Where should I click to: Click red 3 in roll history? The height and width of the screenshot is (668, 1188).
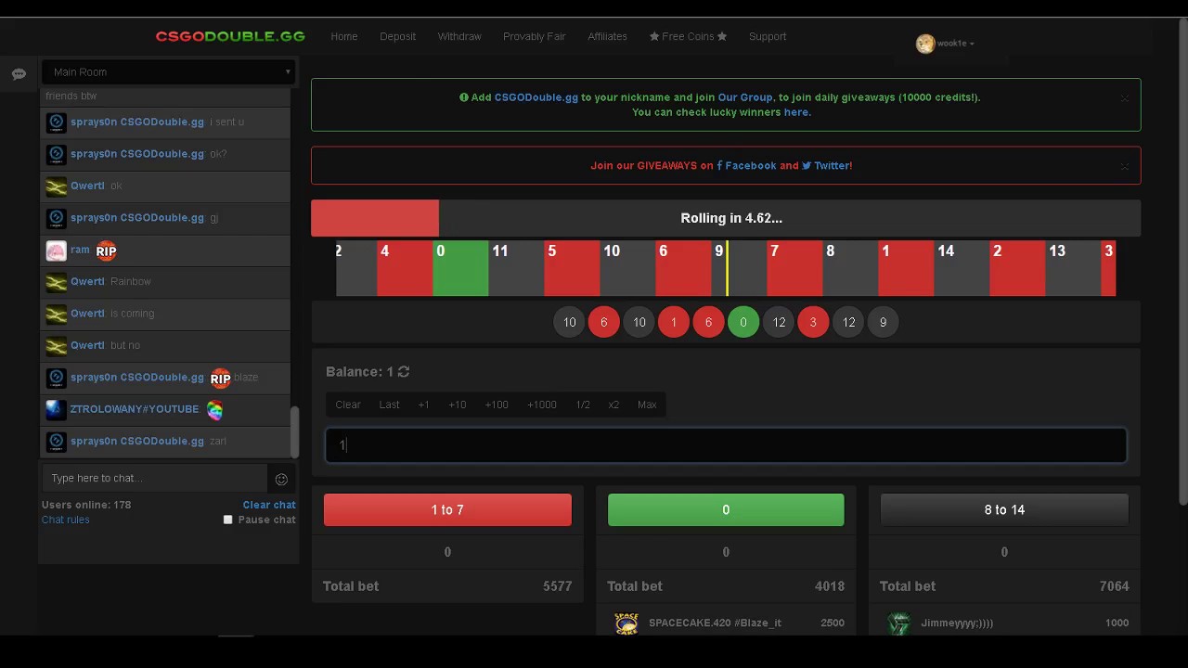[x=813, y=322]
